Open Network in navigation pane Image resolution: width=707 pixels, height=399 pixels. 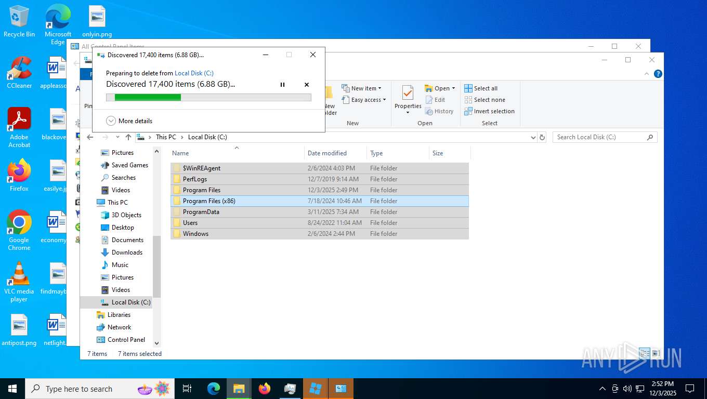(x=113, y=327)
